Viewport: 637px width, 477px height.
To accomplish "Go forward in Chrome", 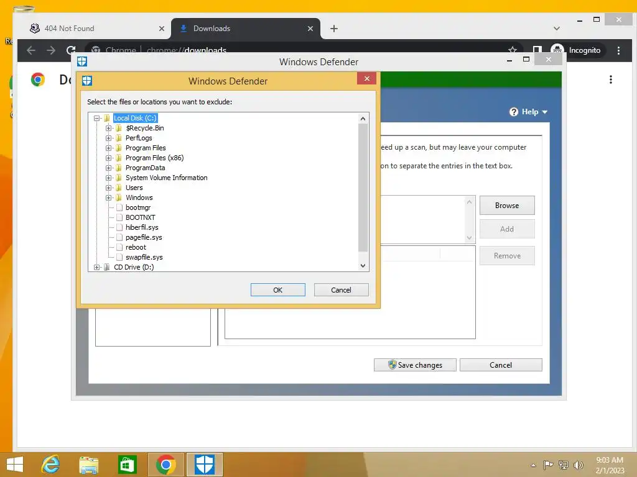I will point(51,50).
